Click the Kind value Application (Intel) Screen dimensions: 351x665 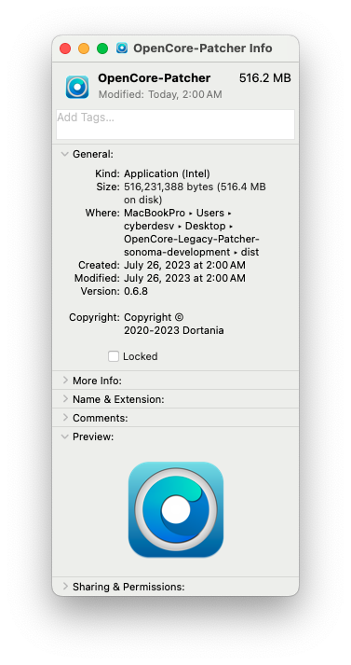[167, 173]
